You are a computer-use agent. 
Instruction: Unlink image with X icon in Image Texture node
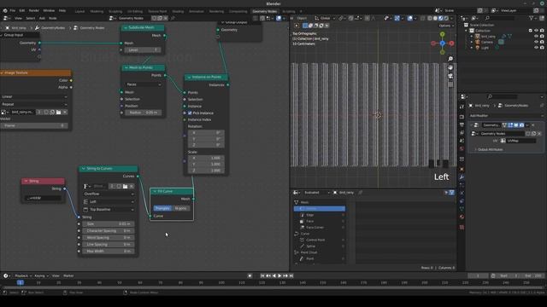[x=65, y=112]
